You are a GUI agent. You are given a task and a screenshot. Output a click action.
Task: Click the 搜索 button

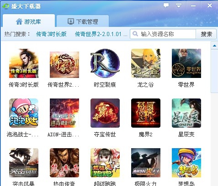click(x=206, y=34)
